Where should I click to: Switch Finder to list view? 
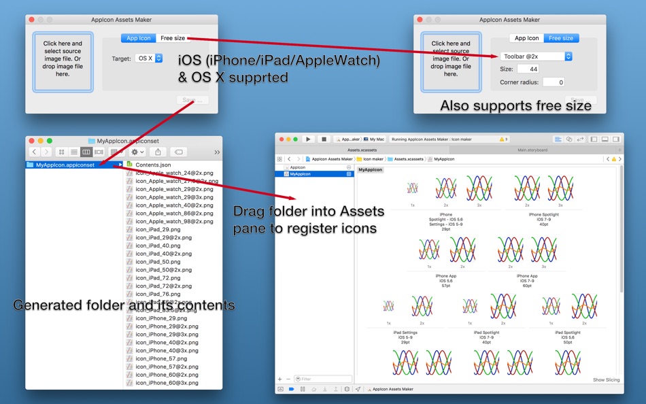[x=74, y=152]
